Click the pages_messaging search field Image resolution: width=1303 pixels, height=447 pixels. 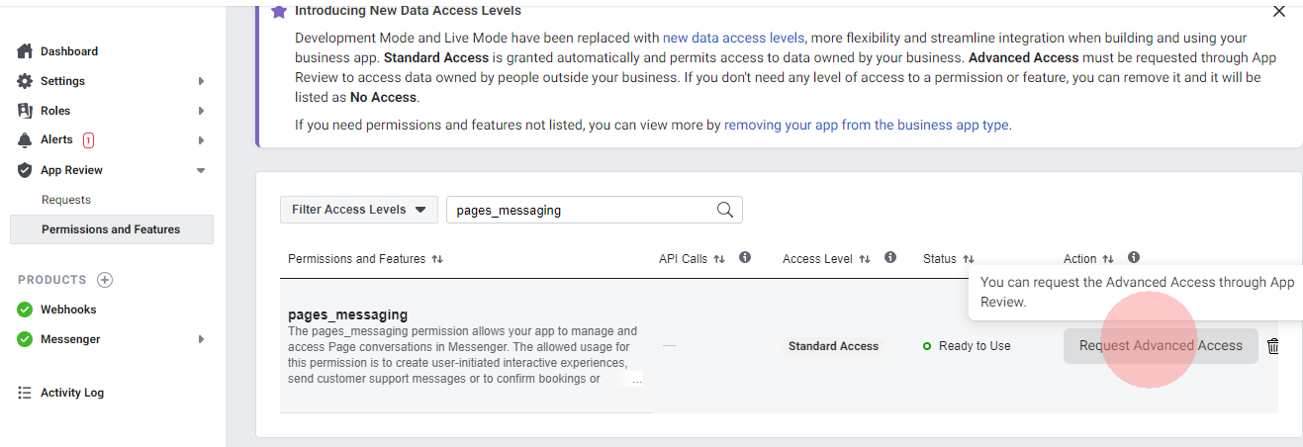pyautogui.click(x=581, y=210)
